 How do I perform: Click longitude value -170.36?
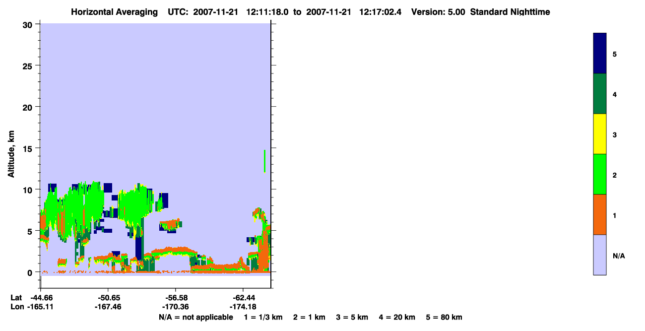point(176,307)
